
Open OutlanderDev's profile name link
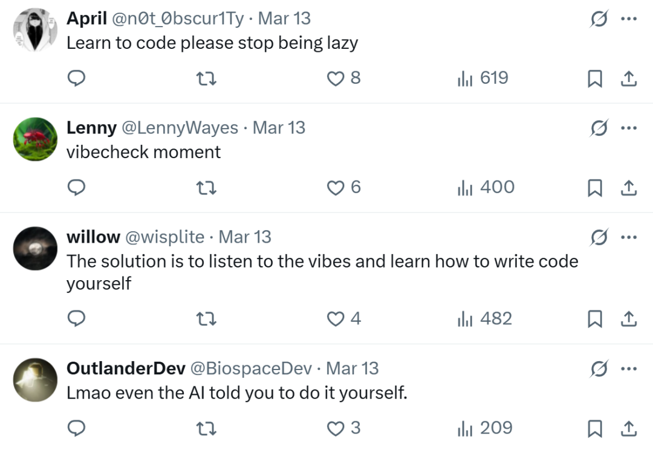[126, 368]
